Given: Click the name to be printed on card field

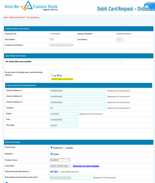Looking at the screenshot, I should [71, 178].
